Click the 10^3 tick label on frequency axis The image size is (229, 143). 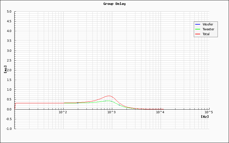click(111, 112)
